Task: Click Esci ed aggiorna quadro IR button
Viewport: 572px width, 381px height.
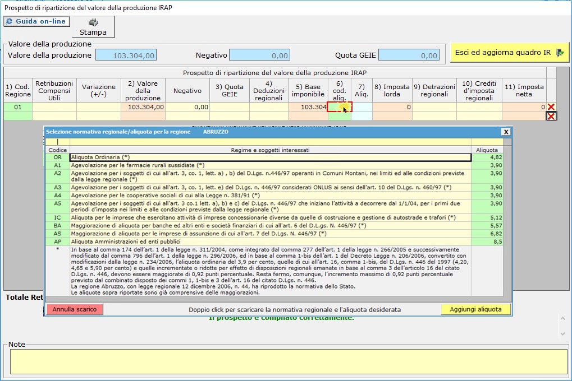Action: tap(510, 53)
